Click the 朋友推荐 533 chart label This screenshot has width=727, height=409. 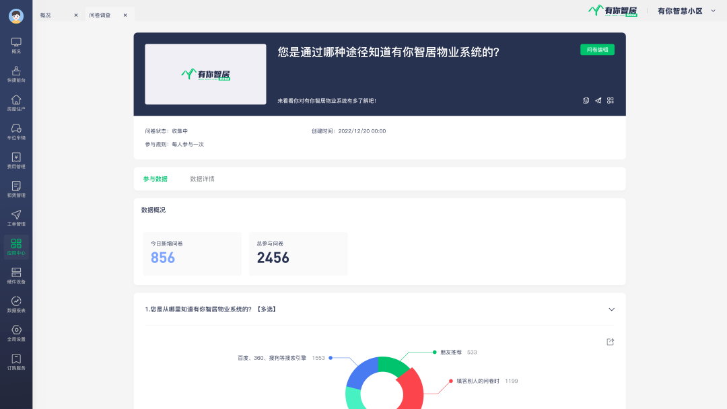pos(458,352)
